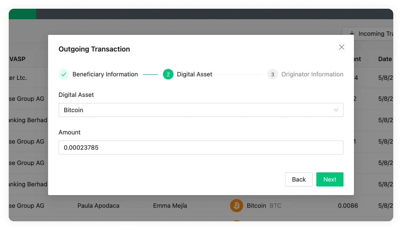Focus the Amount input field
The width and height of the screenshot is (402, 230).
[201, 148]
